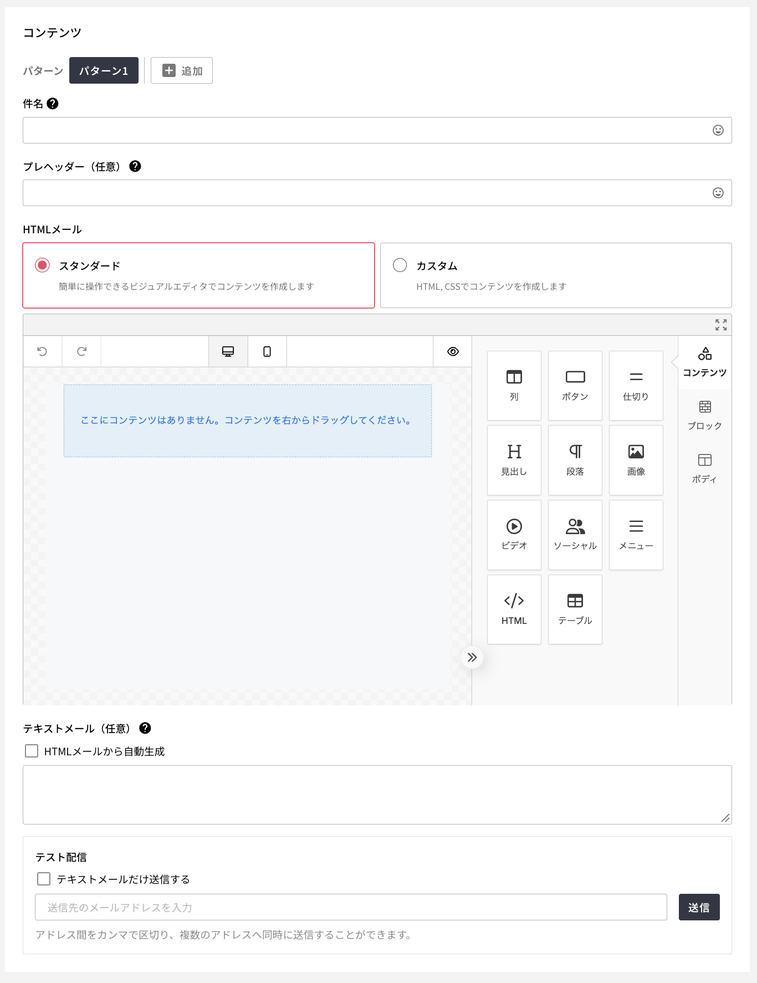
Task: Open emoji picker in プレヘッダー field
Action: (718, 193)
